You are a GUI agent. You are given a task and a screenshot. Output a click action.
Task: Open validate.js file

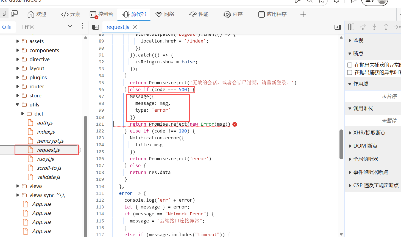click(49, 177)
